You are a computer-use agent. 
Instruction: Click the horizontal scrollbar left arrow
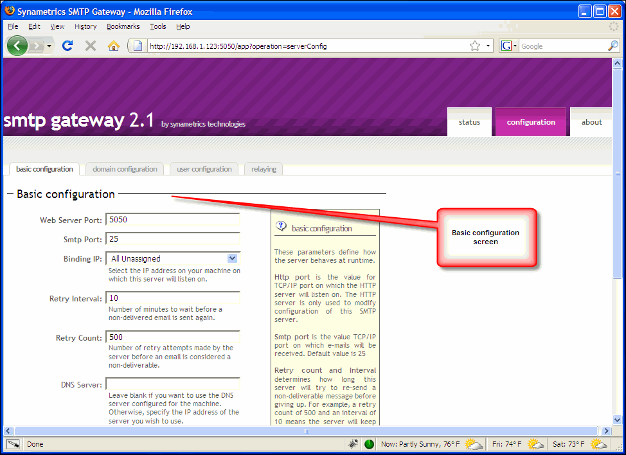pyautogui.click(x=8, y=431)
